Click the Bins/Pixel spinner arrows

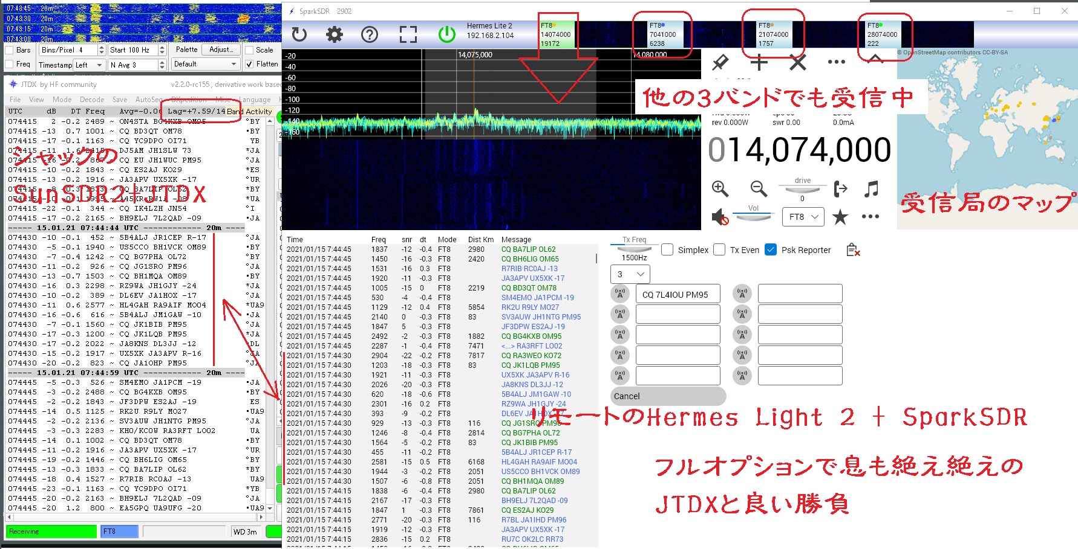click(x=101, y=50)
